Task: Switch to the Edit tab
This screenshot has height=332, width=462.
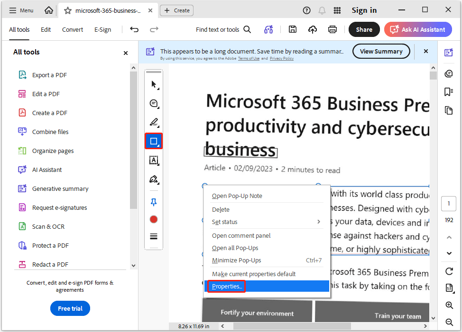Action: [x=46, y=30]
